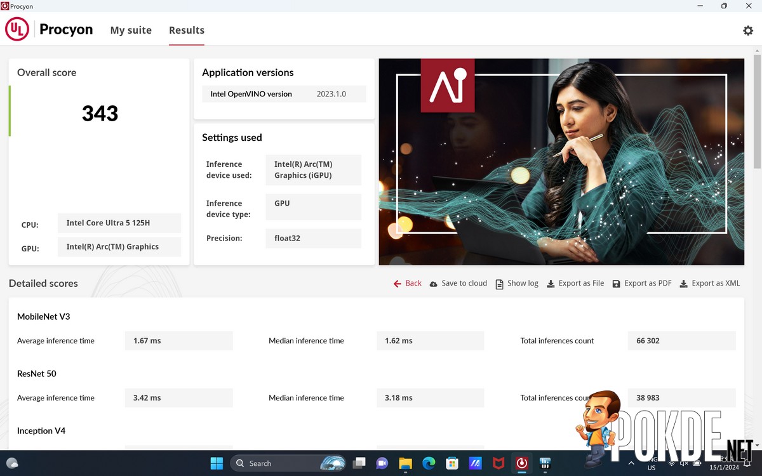
Task: Click Export as File
Action: (581, 284)
